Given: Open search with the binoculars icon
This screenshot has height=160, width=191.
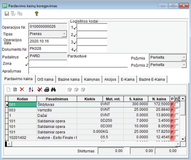Looking at the screenshot, I should click(53, 89).
